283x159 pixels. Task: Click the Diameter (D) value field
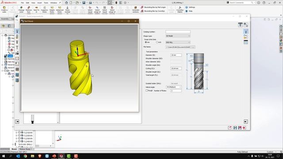[176, 55]
